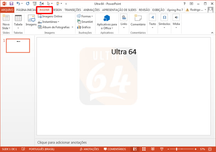Click PORTUGUÊS (BRASIL) language indicator
The image size is (216, 152).
[42, 149]
